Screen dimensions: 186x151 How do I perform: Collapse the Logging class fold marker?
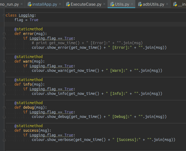(4, 15)
